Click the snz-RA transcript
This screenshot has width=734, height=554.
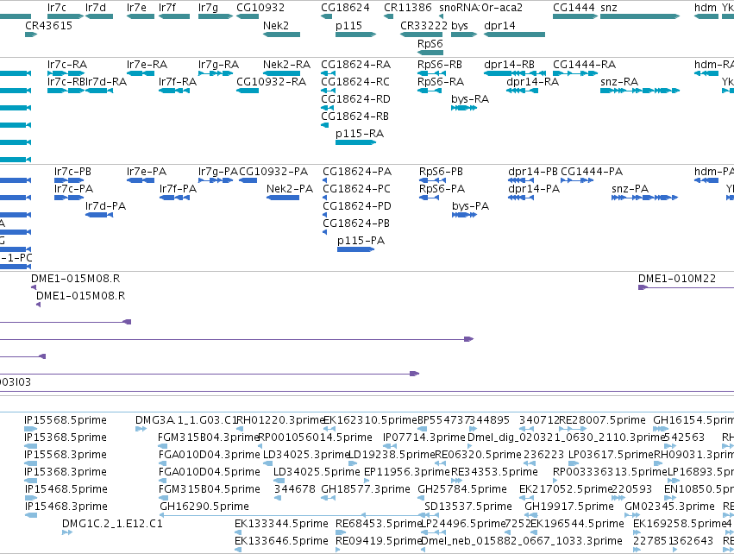pos(640,91)
